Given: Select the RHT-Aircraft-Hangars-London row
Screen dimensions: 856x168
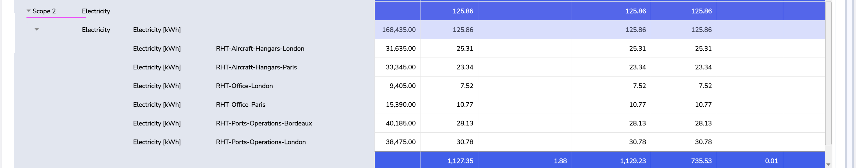Looking at the screenshot, I should 260,49.
